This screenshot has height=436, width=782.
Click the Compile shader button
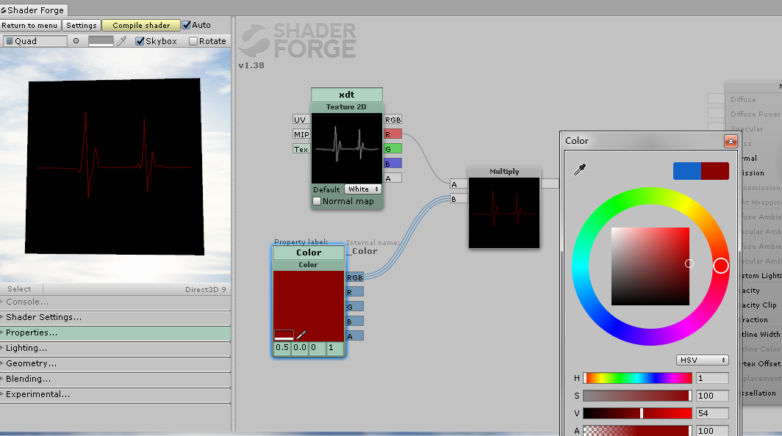141,26
